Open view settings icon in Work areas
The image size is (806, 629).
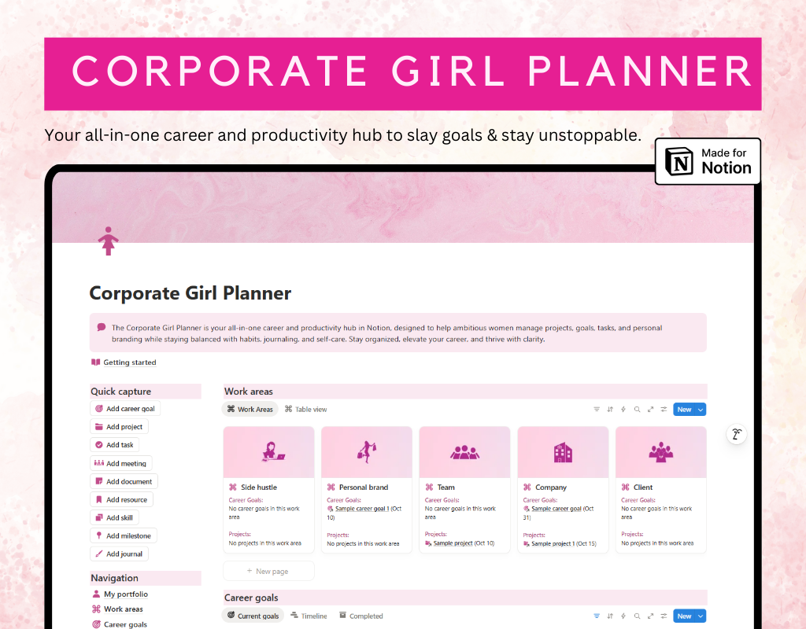664,409
